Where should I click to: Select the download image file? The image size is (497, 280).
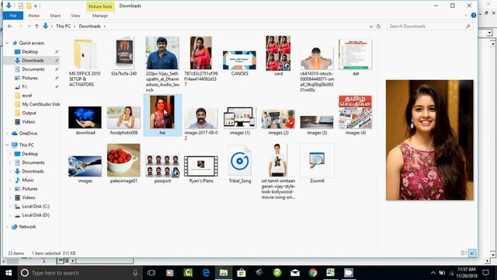(x=85, y=121)
